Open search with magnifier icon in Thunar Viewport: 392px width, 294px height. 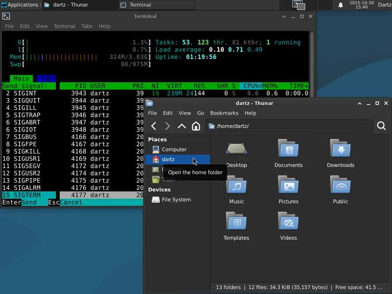[x=381, y=126]
